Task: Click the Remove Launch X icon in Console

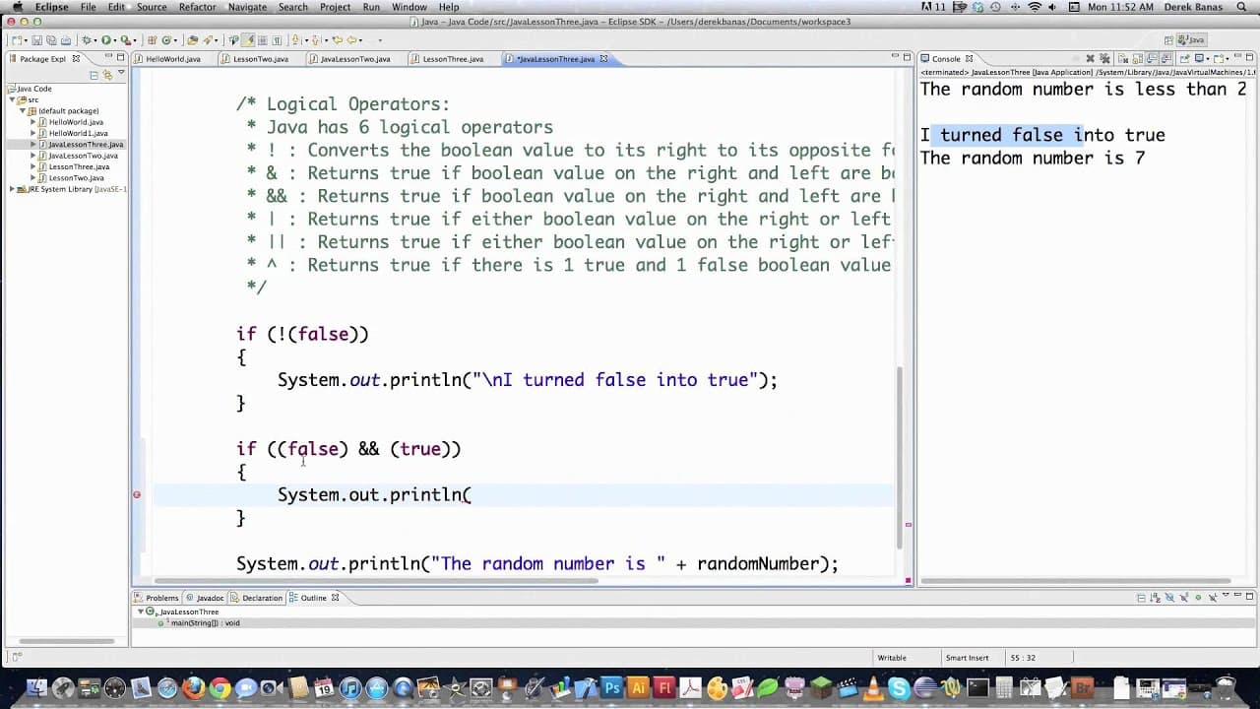Action: pos(1090,59)
